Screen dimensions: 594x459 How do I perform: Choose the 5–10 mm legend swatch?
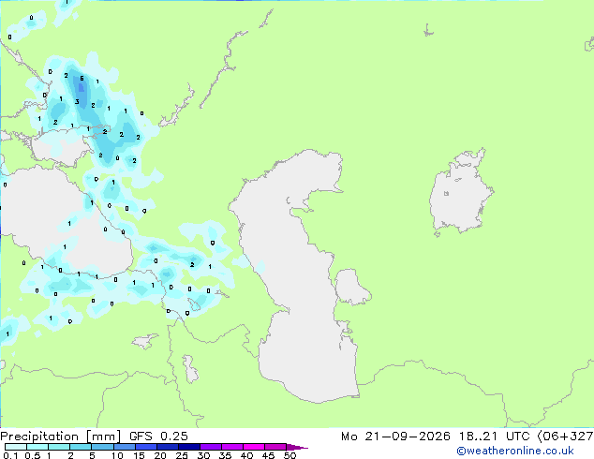click(x=103, y=447)
